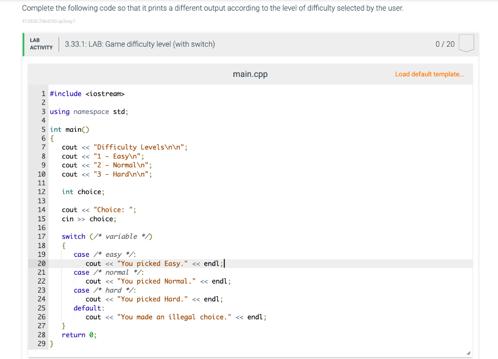
Task: Click the faint identifier code above the lab box
Action: (49, 21)
